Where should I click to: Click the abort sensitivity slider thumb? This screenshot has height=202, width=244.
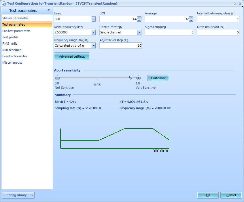pyautogui.click(x=130, y=78)
